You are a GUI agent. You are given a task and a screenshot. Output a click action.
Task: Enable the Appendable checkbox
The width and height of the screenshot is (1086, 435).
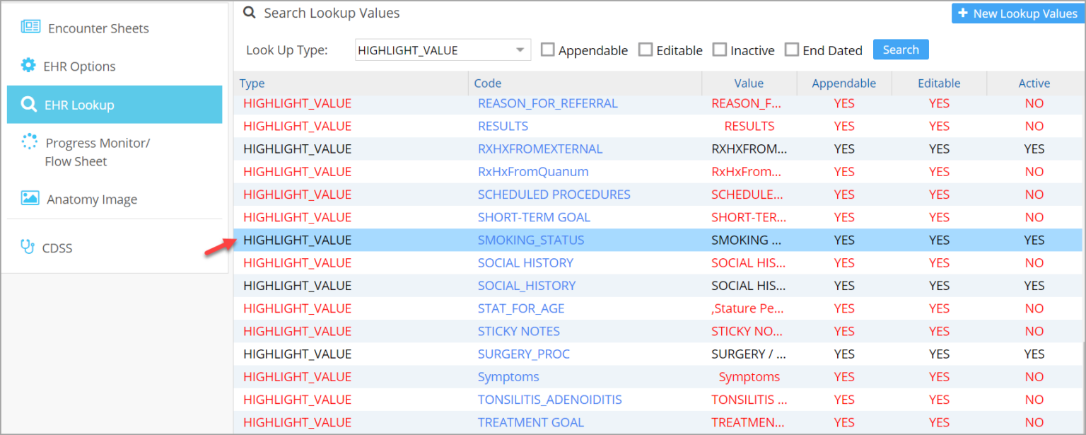coord(547,50)
